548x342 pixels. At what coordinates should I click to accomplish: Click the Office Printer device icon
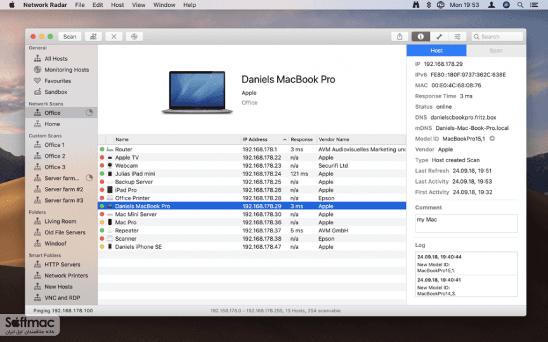pos(110,198)
